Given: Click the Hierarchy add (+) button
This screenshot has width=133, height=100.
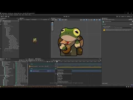Looking at the screenshot, I should pyautogui.click(x=1, y=20).
